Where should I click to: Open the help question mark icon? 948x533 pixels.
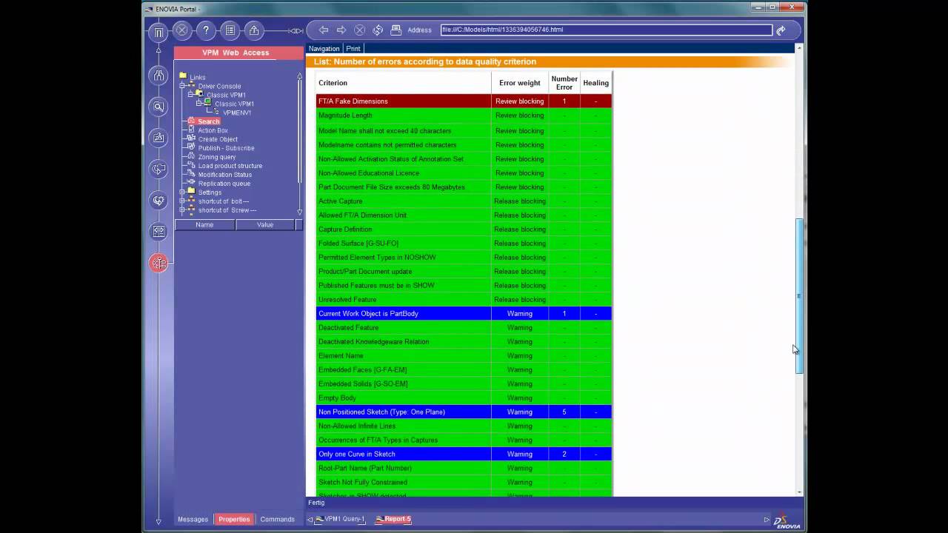point(206,30)
